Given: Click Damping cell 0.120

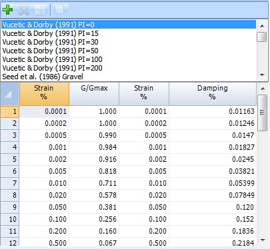Looking at the screenshot, I should [213, 207].
